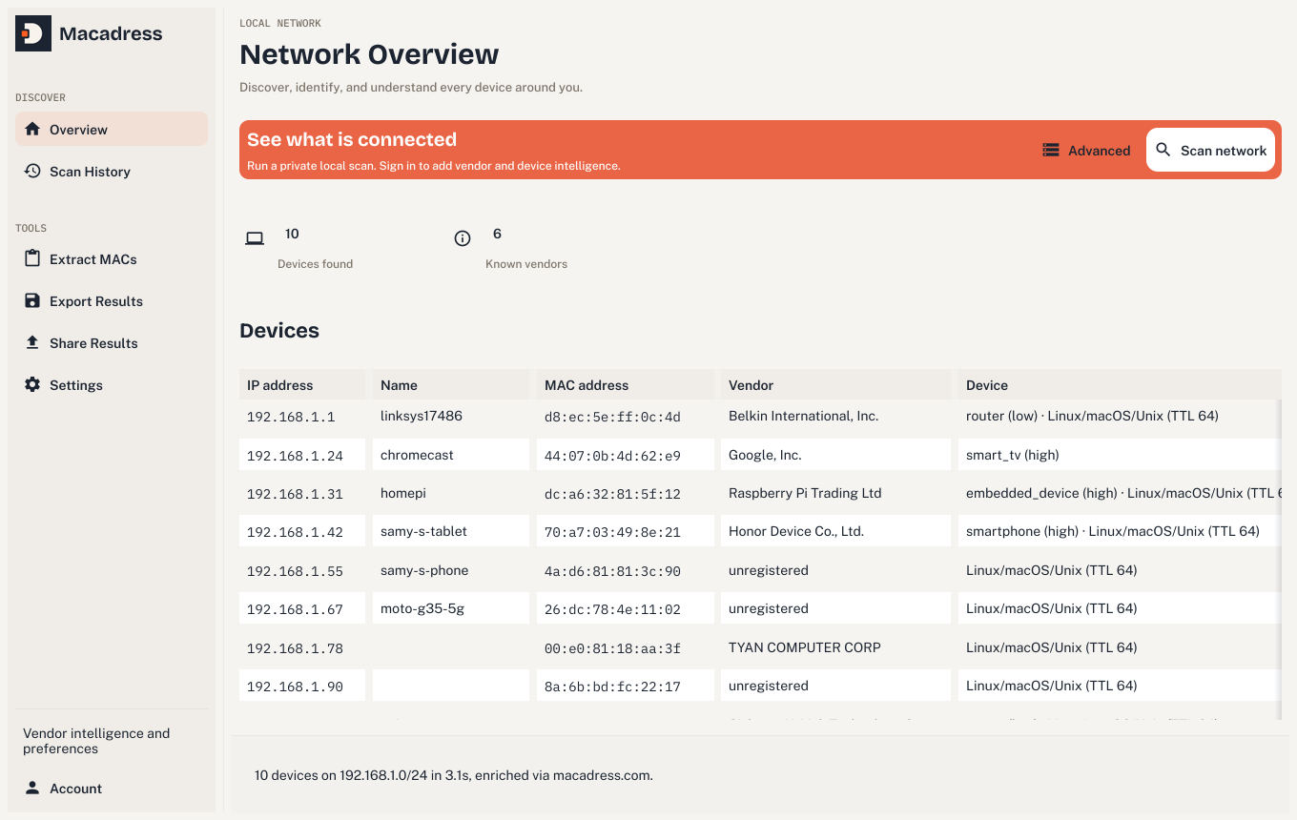Screen dimensions: 1297x820
Task: Open Advanced scan options
Action: click(x=1086, y=151)
